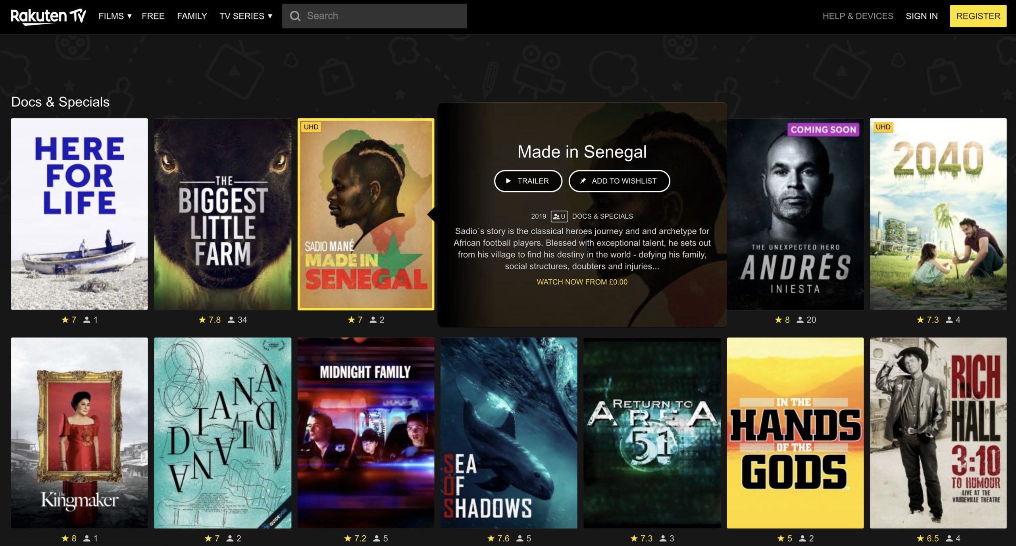Open the 2040 documentary poster
Image resolution: width=1016 pixels, height=546 pixels.
938,214
